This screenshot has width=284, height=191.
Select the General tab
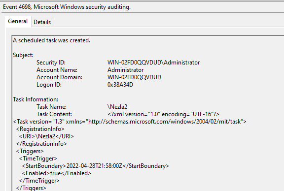(x=18, y=21)
